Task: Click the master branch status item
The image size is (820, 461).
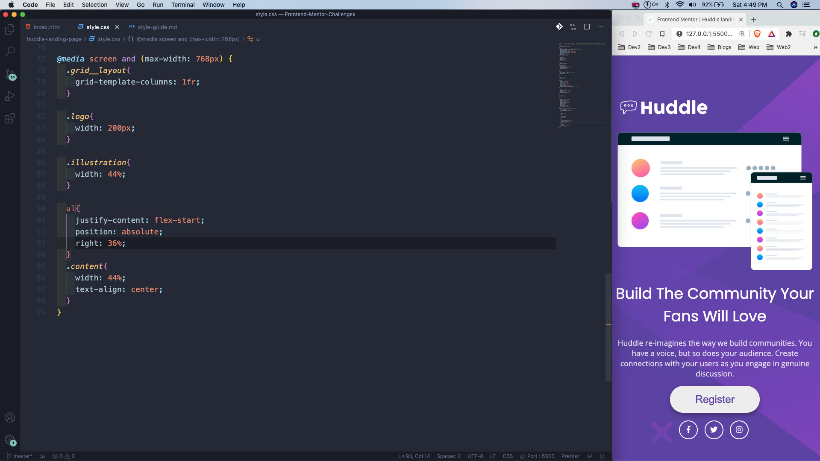Action: pyautogui.click(x=19, y=456)
